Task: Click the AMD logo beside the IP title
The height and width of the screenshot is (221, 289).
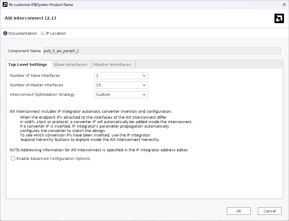Action: pos(279,18)
